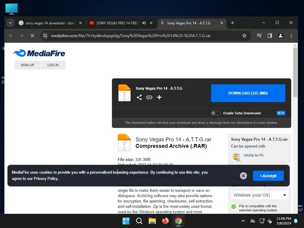Dismiss cookie banner with round X icon
This screenshot has width=304, height=228.
pos(243,176)
